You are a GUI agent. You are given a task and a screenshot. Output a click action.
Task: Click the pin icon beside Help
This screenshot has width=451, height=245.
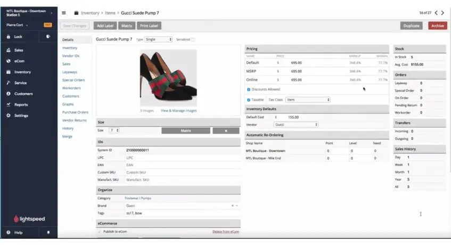pyautogui.click(x=48, y=233)
